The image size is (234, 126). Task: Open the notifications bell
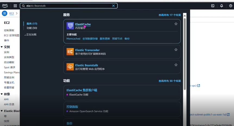point(221,6)
